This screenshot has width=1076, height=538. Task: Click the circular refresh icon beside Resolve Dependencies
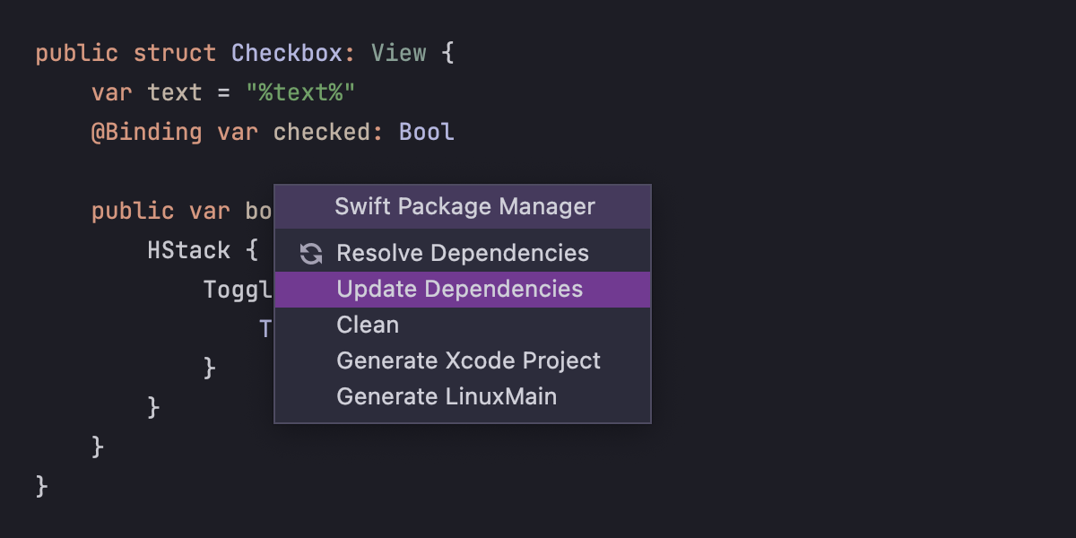[x=309, y=254]
